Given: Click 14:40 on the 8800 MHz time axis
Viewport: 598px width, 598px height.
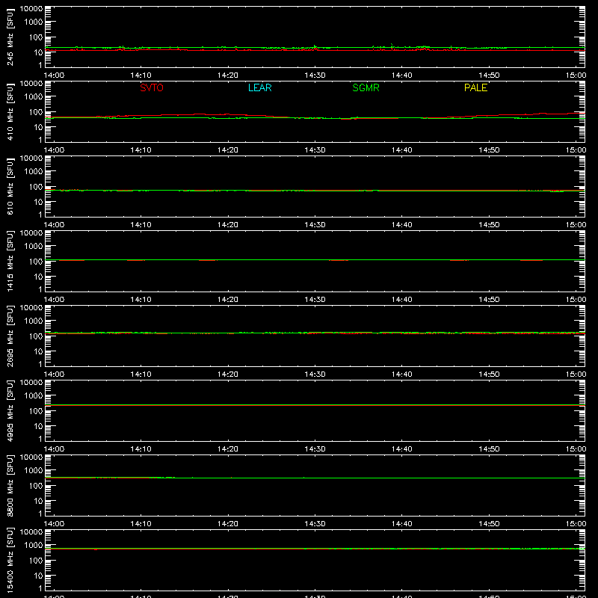Looking at the screenshot, I should click(x=402, y=524).
